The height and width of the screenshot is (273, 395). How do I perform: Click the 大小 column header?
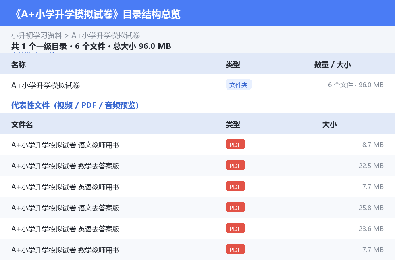coord(330,125)
